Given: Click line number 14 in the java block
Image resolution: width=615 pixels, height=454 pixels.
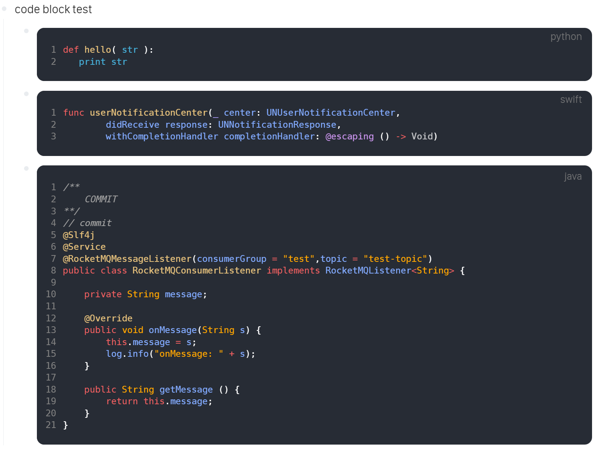Looking at the screenshot, I should click(x=51, y=342).
